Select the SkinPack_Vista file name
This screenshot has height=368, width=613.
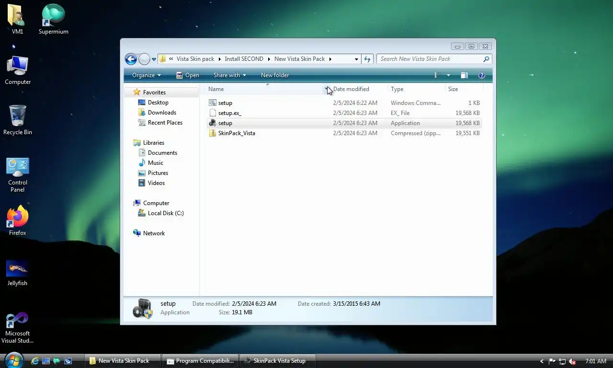(x=237, y=133)
